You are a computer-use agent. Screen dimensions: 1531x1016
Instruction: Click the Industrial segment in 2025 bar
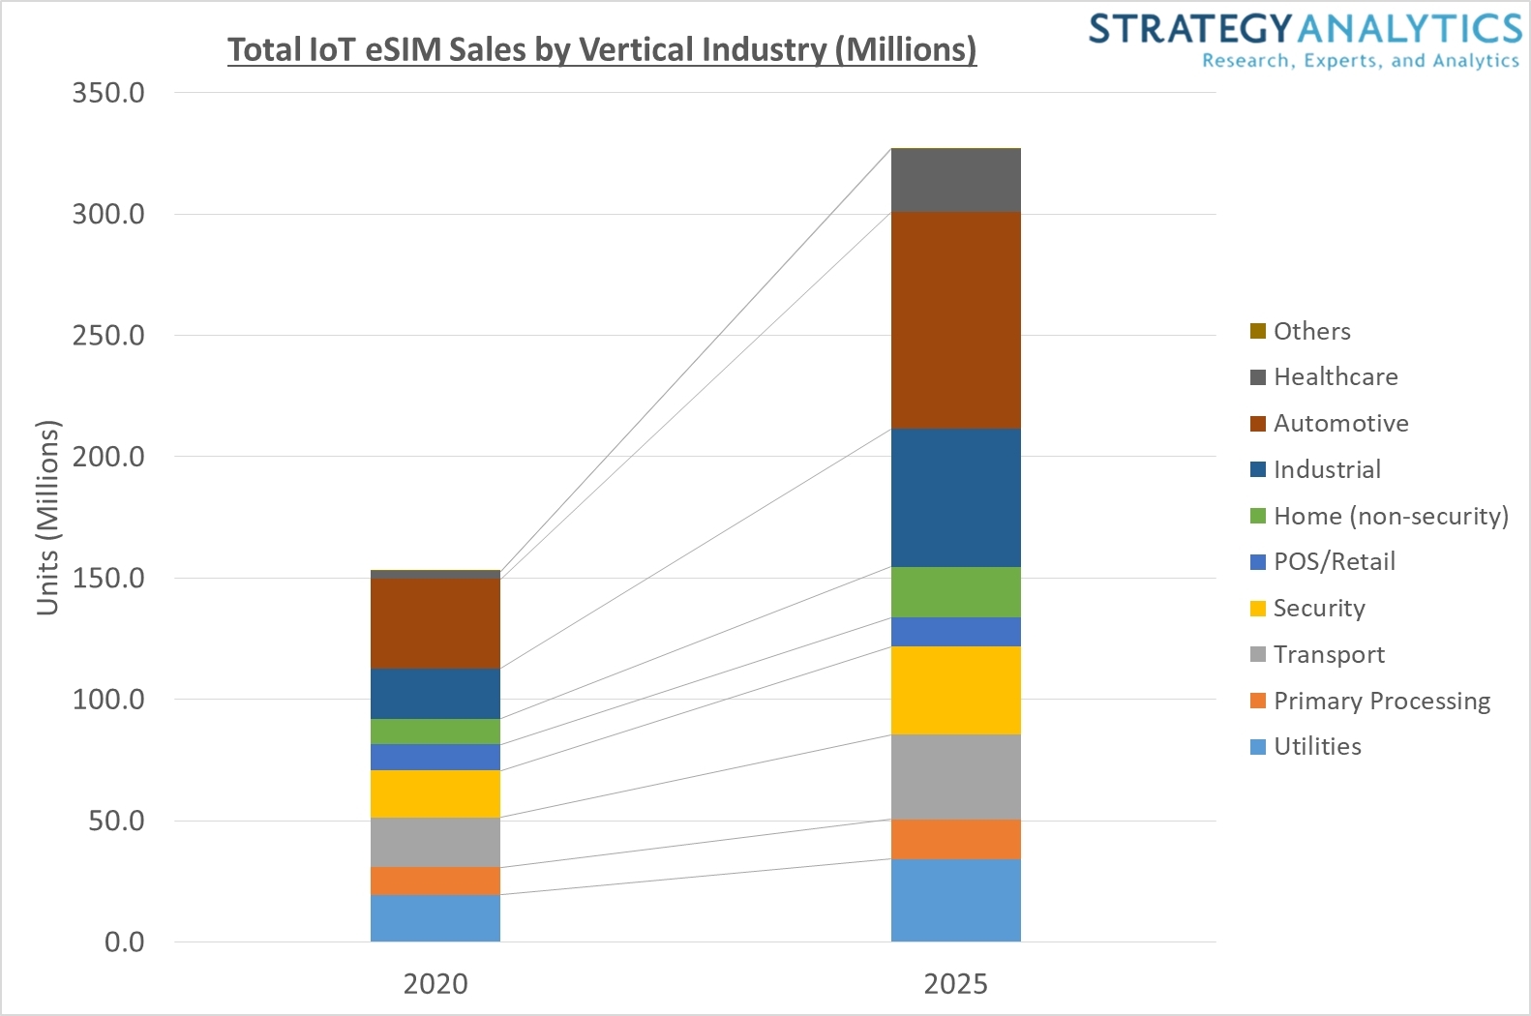click(955, 497)
